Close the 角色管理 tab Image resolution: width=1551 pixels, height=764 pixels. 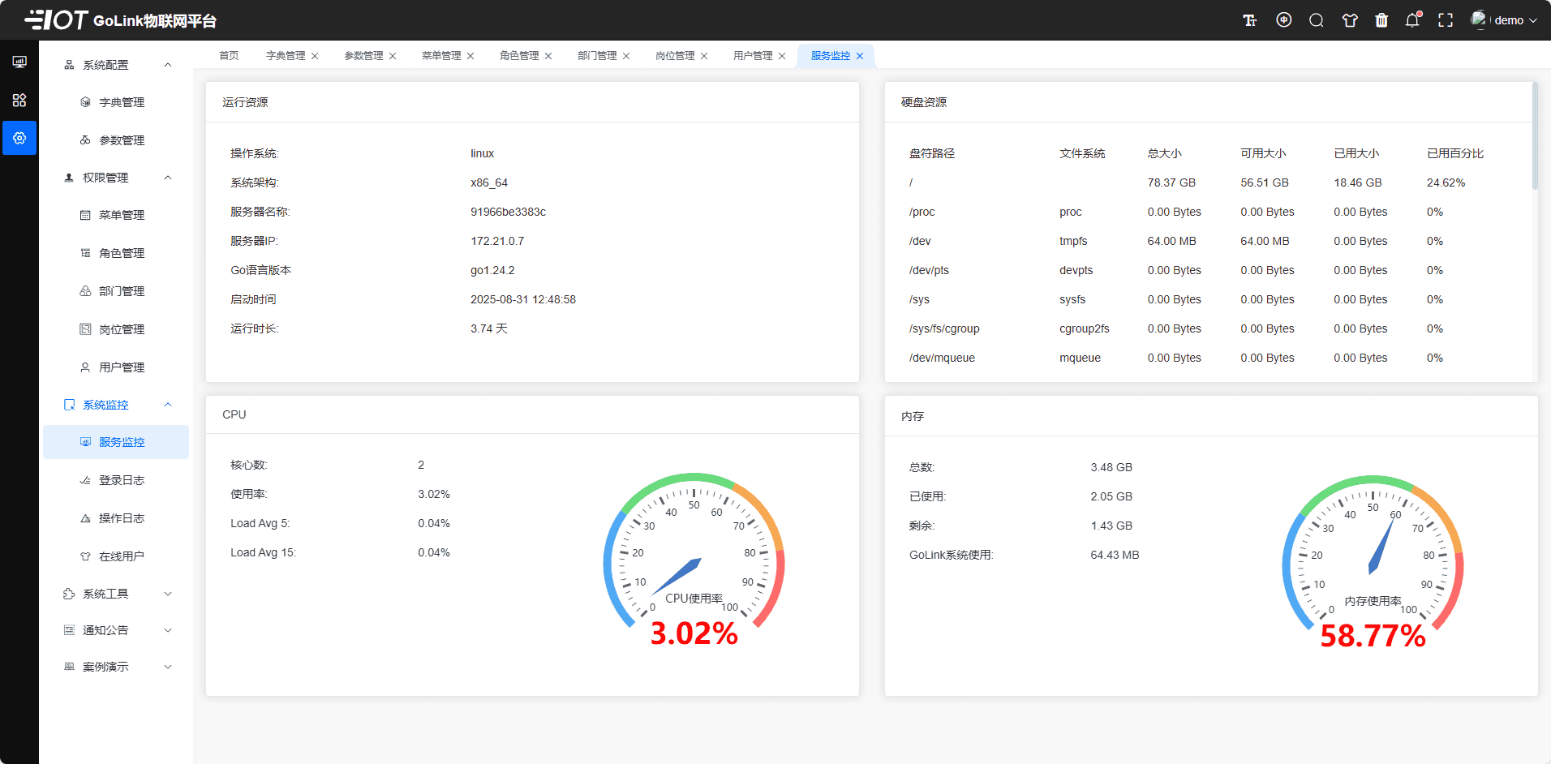[549, 55]
